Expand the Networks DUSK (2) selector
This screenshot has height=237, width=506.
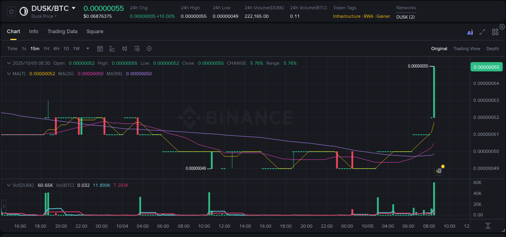click(x=405, y=17)
